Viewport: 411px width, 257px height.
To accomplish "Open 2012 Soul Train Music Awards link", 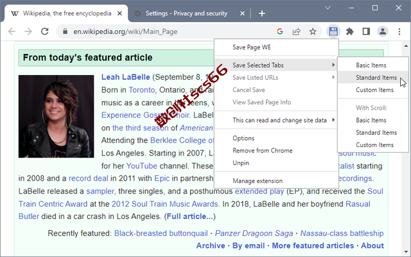I will pos(165,204).
